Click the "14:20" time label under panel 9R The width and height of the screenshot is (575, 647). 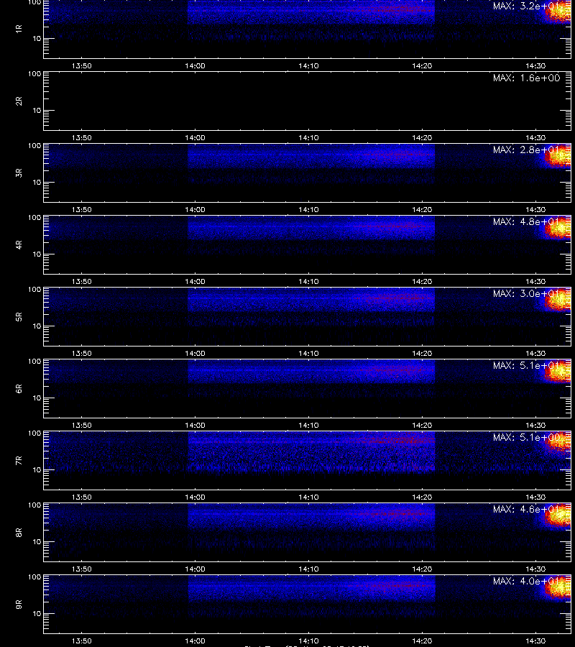click(422, 641)
